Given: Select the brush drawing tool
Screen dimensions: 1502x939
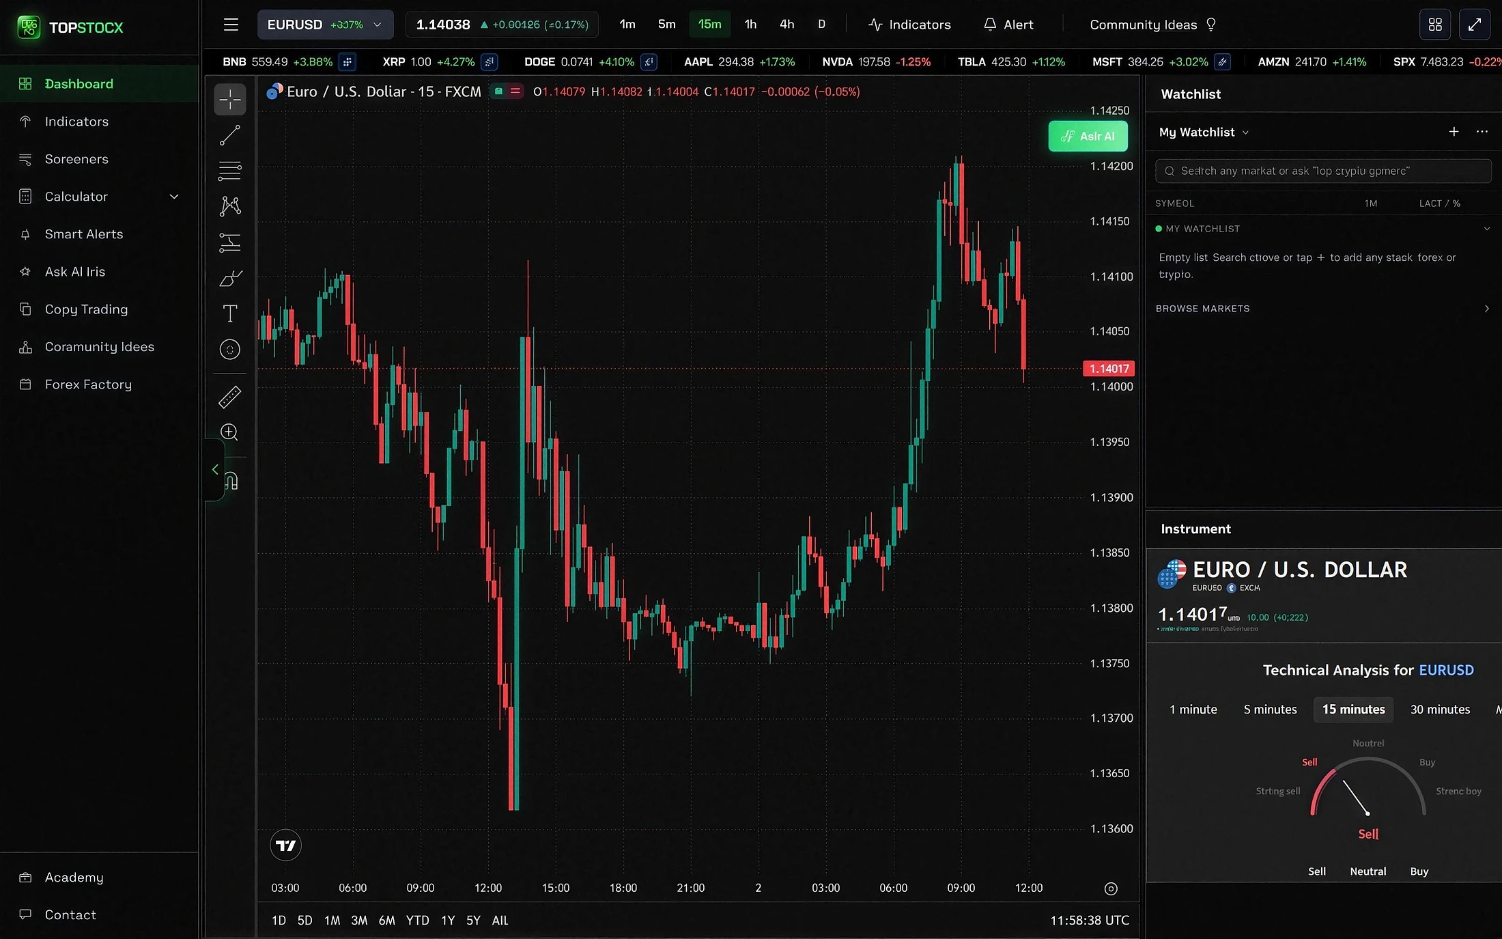Looking at the screenshot, I should (230, 278).
